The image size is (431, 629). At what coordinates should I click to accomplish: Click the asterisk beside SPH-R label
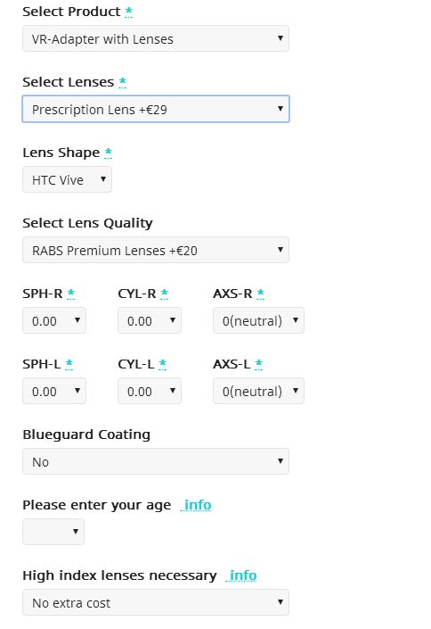pos(71,294)
